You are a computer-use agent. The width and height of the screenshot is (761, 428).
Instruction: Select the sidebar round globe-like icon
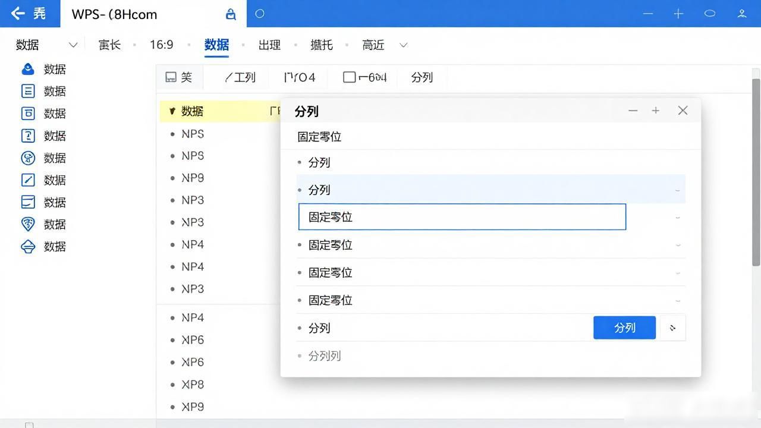(28, 158)
